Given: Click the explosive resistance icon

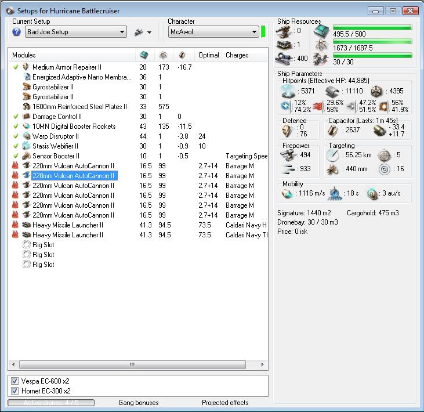Looking at the screenshot, I should click(384, 106).
